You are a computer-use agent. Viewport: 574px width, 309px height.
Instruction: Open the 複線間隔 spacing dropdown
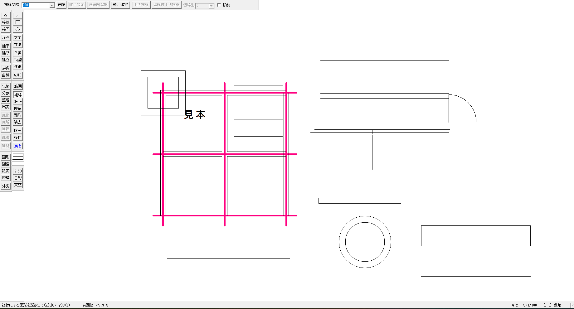click(x=52, y=5)
